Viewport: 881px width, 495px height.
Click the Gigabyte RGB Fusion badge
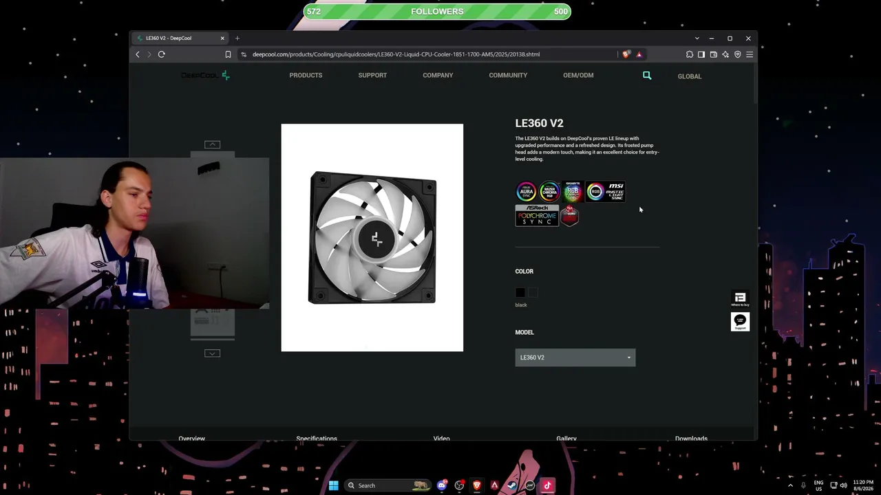[x=573, y=192]
